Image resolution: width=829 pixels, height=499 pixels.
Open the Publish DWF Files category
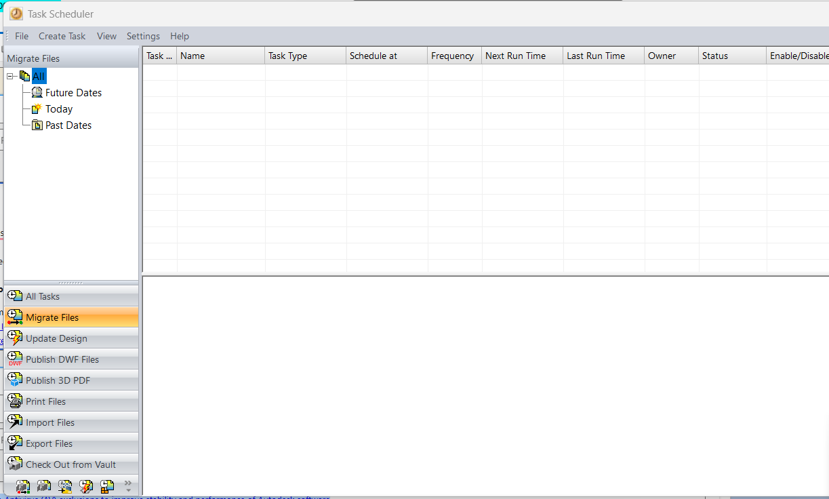click(71, 359)
